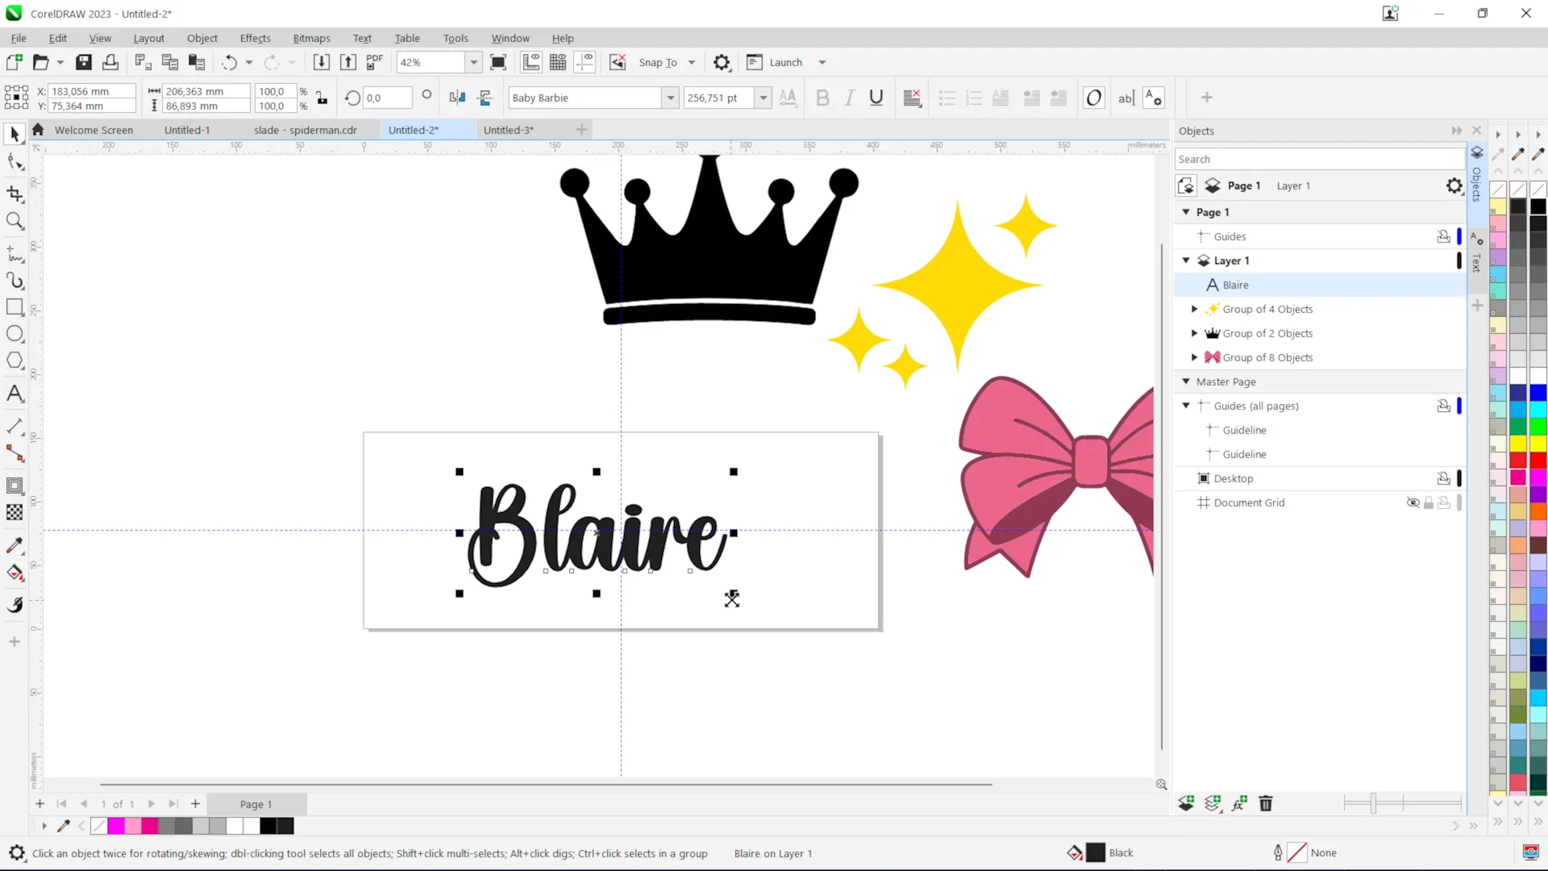
Task: Collapse the Master Page section
Action: point(1186,381)
